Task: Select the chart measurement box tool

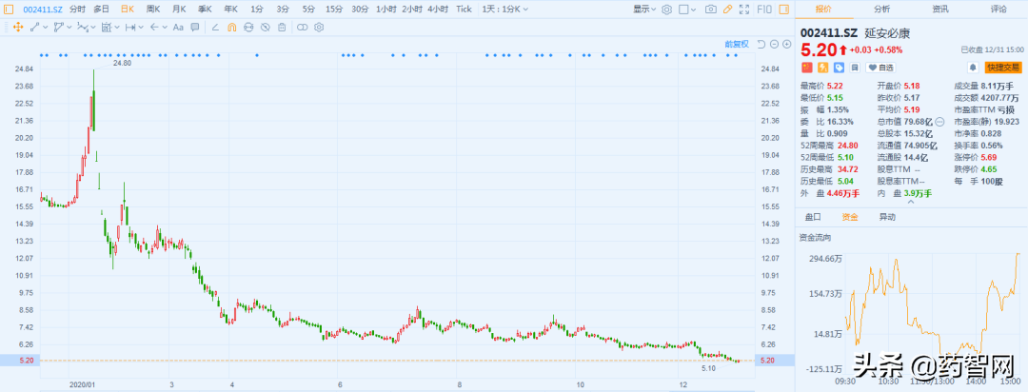Action: tap(107, 27)
